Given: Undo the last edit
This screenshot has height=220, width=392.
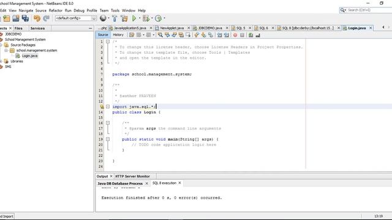Looking at the screenshot, I should pyautogui.click(x=37, y=18).
